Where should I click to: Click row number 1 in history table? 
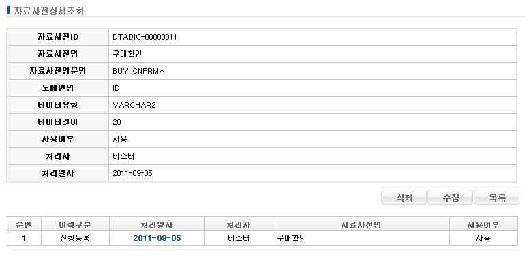24,239
